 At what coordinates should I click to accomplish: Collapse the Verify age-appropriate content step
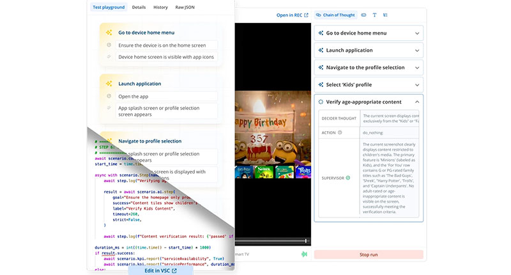(417, 102)
